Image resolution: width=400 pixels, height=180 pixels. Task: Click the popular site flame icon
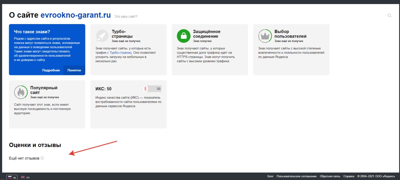(x=21, y=92)
